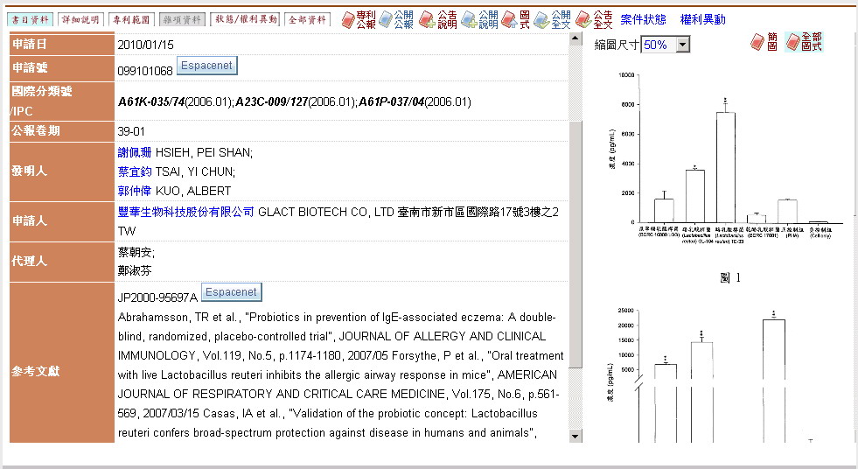Click Espacenet button next to 099101068

click(206, 66)
